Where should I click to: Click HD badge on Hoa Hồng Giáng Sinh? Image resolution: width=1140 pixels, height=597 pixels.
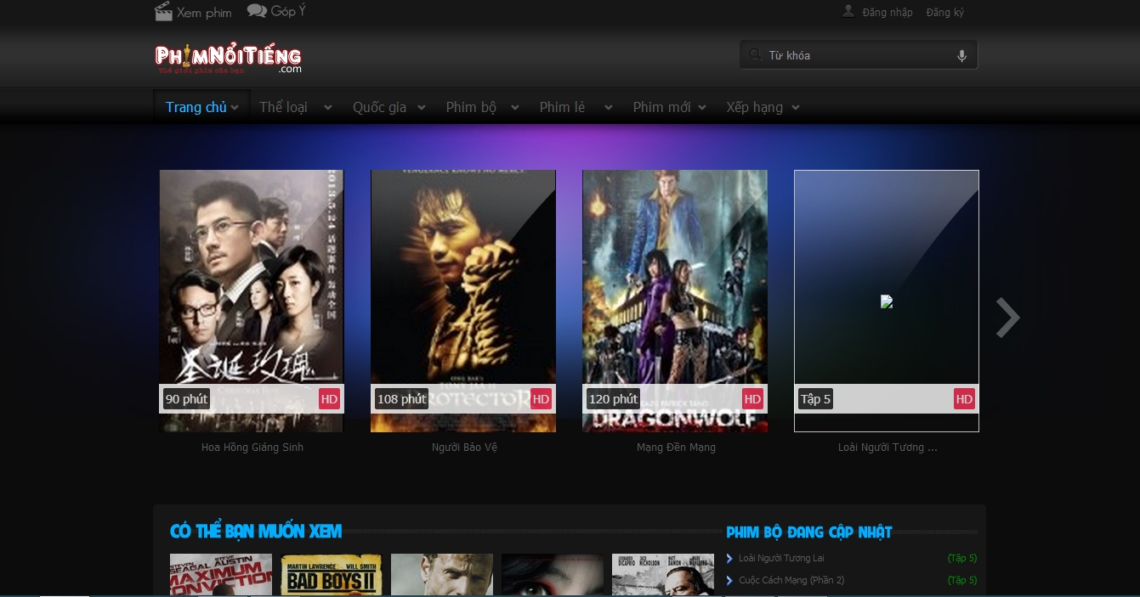329,399
